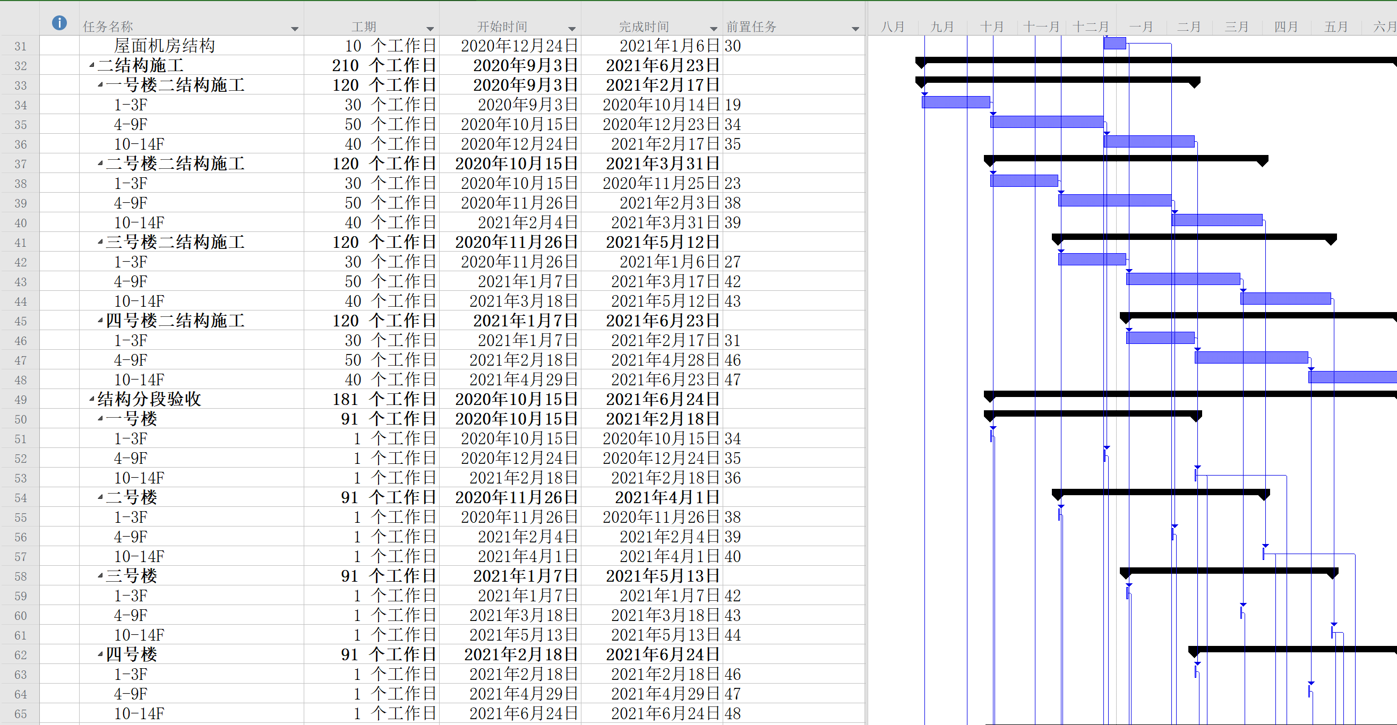Collapse 四号楼二结构施工 outline triangle
The height and width of the screenshot is (725, 1397).
(x=100, y=321)
